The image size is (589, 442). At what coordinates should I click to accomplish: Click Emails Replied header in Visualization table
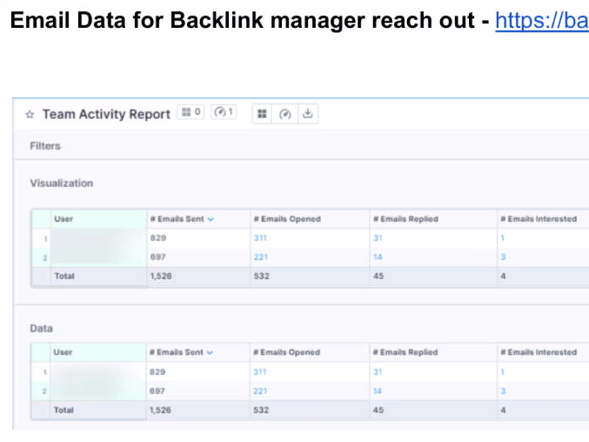pyautogui.click(x=405, y=219)
